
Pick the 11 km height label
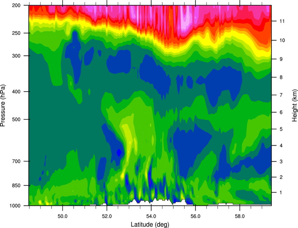click(x=282, y=21)
